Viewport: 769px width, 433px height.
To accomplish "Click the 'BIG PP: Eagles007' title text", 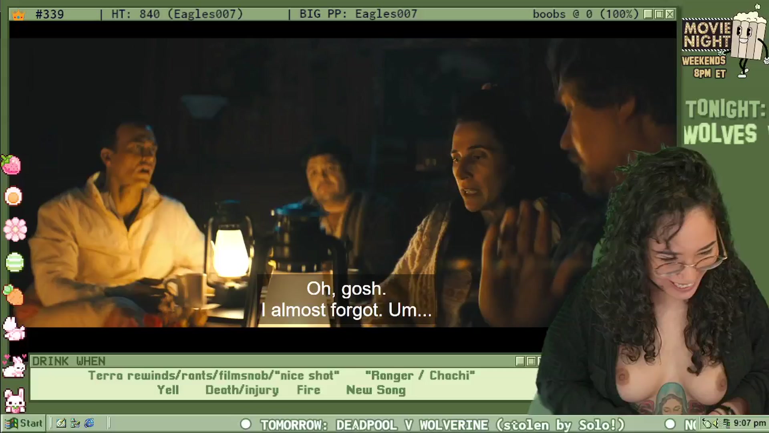I will pyautogui.click(x=358, y=14).
